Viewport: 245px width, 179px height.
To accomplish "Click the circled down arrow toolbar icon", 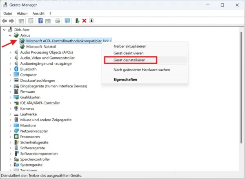I will click(91, 21).
